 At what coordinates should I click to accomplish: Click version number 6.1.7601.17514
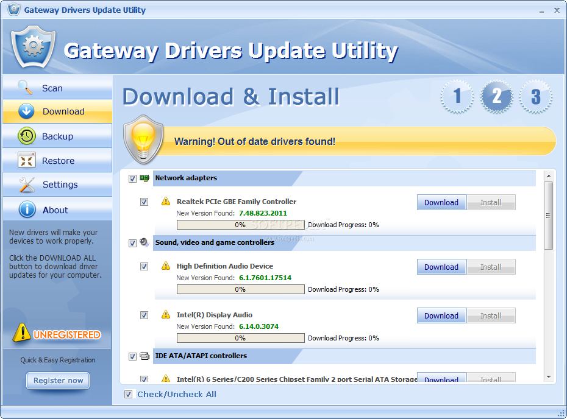265,278
